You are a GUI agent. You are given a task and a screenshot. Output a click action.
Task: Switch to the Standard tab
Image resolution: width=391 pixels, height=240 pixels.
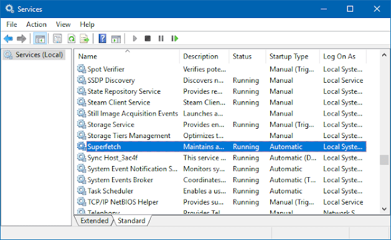point(131,221)
